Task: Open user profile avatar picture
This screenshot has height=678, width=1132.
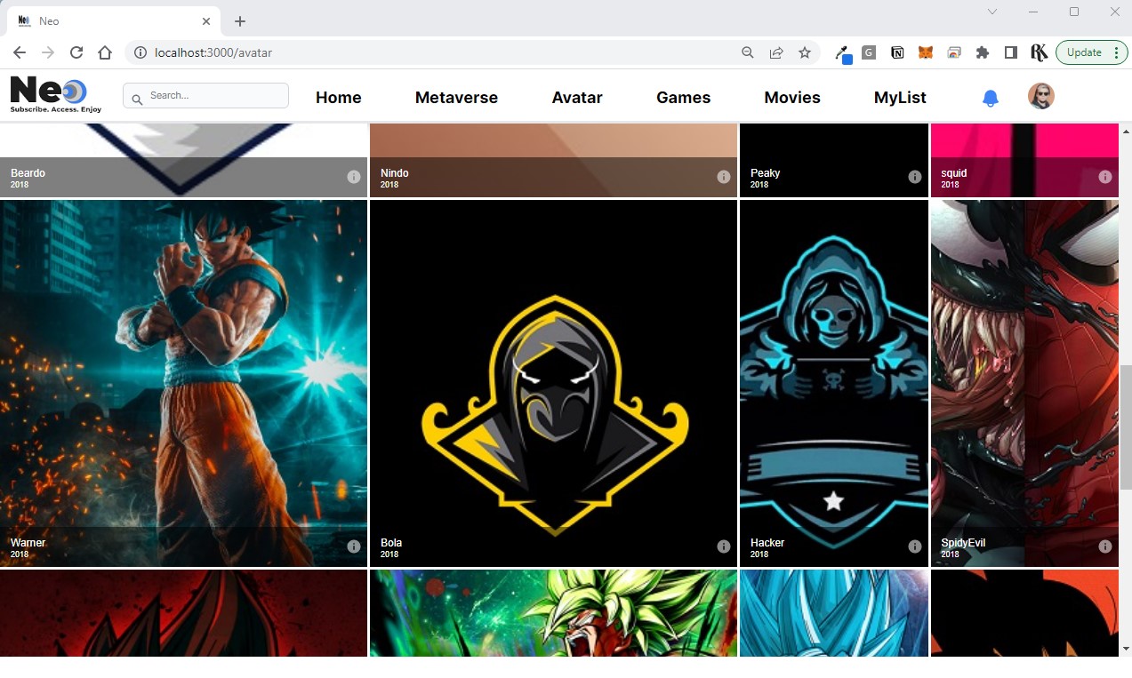Action: pyautogui.click(x=1041, y=96)
